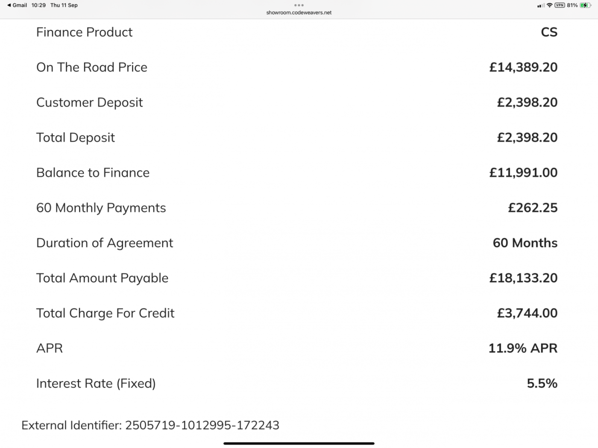Click the Interest Rate (Fixed) label
The image size is (598, 448).
(x=96, y=384)
